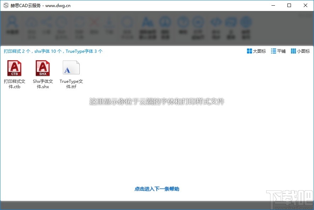Click 点击进入下一条帮助 to see next tip

(x=157, y=189)
